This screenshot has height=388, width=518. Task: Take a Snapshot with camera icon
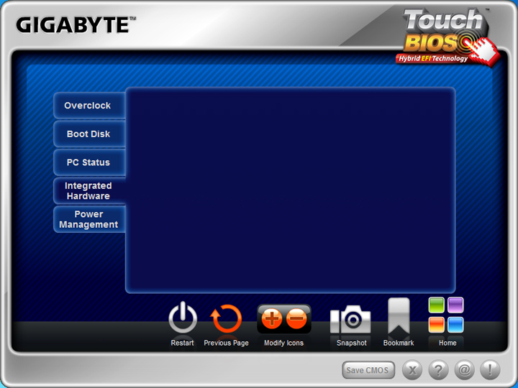point(351,320)
